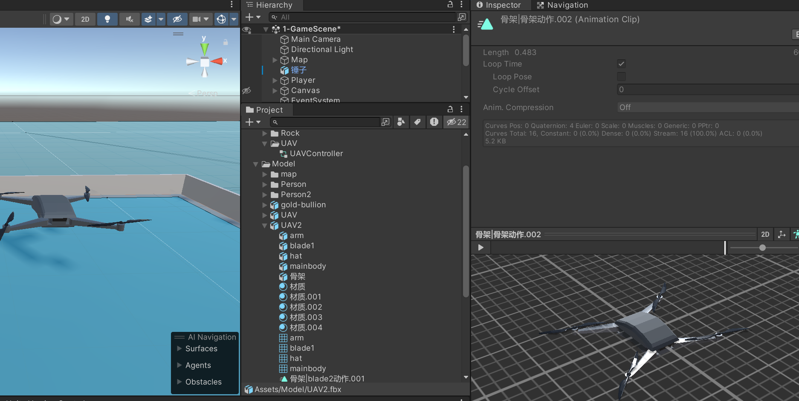
Task: Collapse Model folder in Project
Action: (x=256, y=164)
